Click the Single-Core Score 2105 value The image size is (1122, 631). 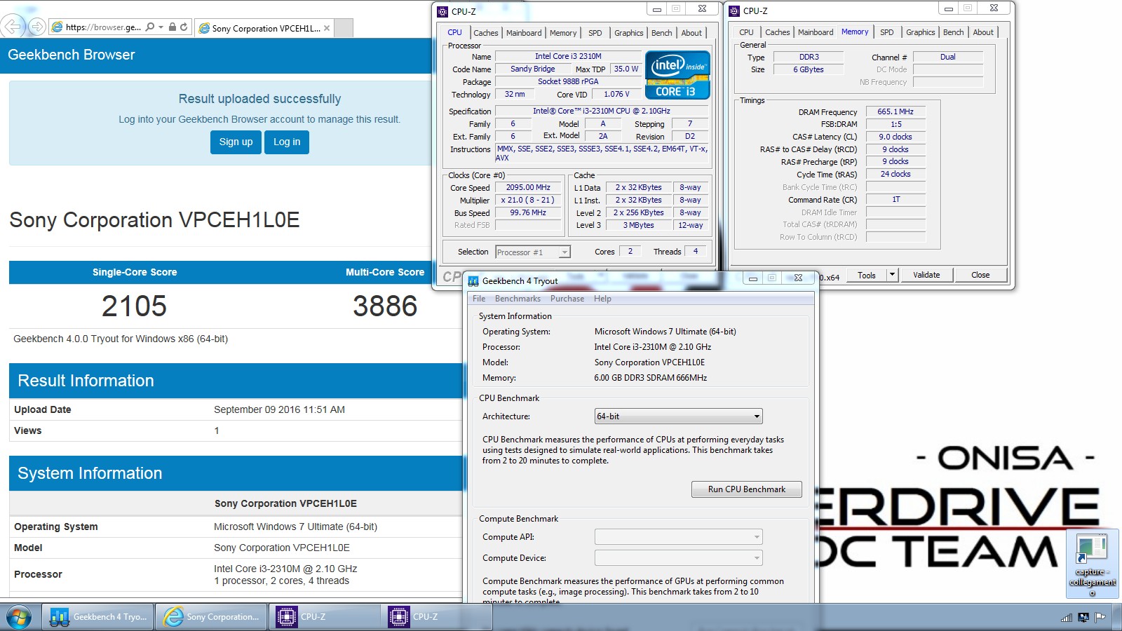point(134,306)
